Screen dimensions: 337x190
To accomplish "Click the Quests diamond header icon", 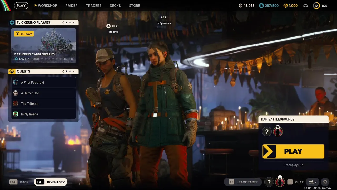I will point(12,71).
